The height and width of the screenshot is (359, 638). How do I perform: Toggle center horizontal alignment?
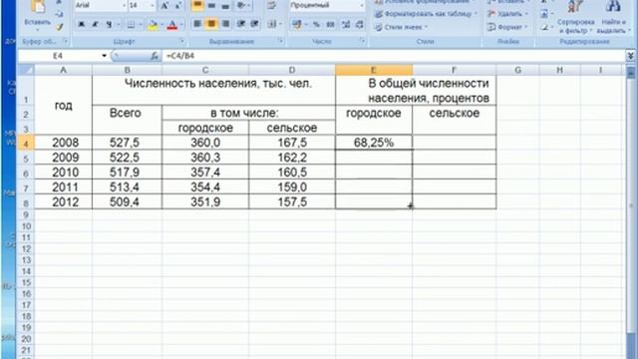[211, 24]
